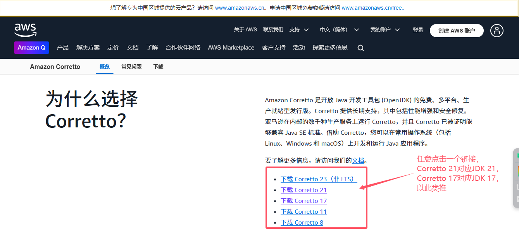Open the 文档 nav menu
The image size is (519, 237).
[133, 48]
